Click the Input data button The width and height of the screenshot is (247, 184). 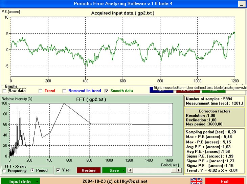click(x=20, y=181)
